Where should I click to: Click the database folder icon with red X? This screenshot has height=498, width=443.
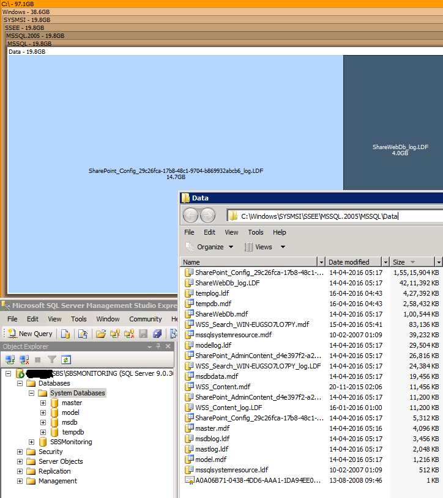tap(128, 334)
